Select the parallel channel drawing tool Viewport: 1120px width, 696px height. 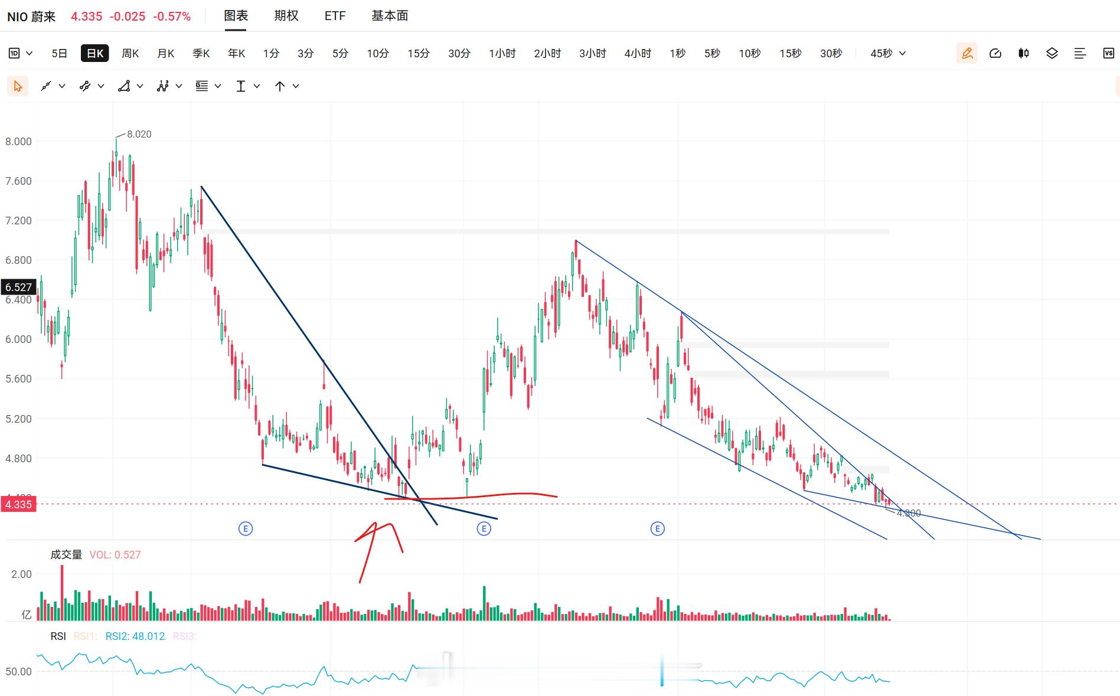pyautogui.click(x=85, y=86)
